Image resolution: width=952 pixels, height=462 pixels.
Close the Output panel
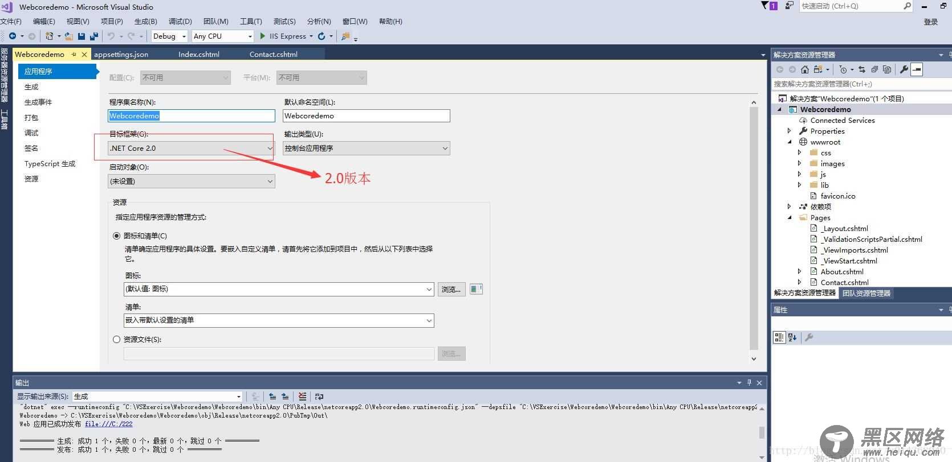(x=759, y=383)
